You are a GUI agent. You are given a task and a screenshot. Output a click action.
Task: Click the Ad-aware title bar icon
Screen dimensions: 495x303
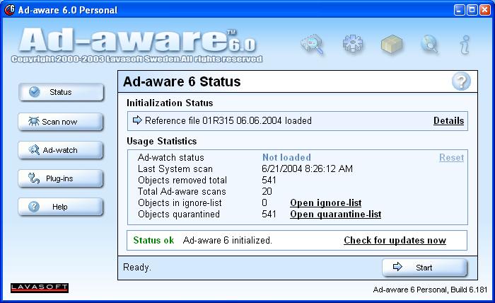point(9,10)
